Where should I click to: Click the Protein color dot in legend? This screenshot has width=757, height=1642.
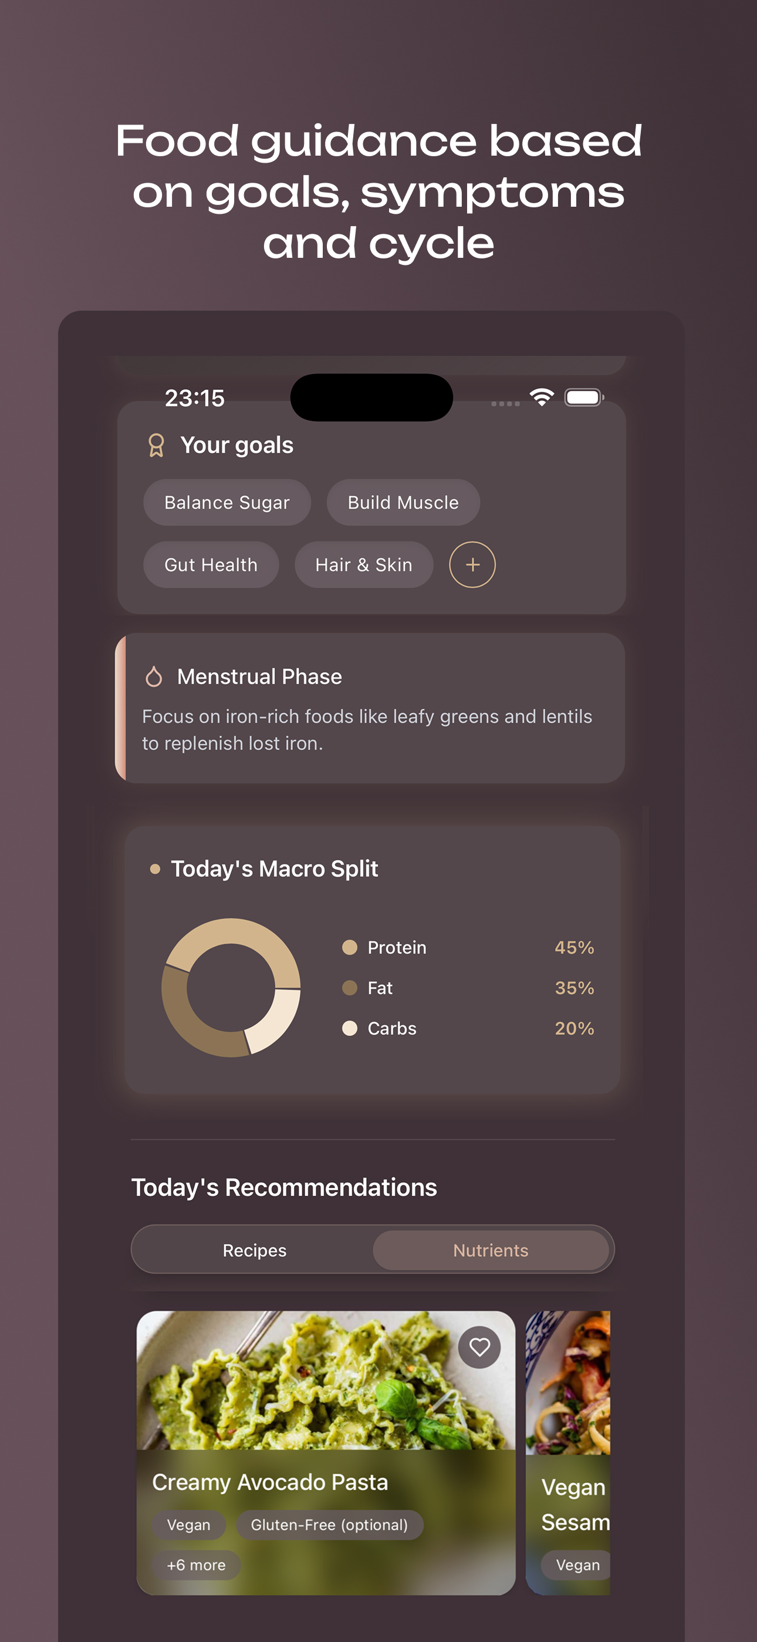pos(349,947)
